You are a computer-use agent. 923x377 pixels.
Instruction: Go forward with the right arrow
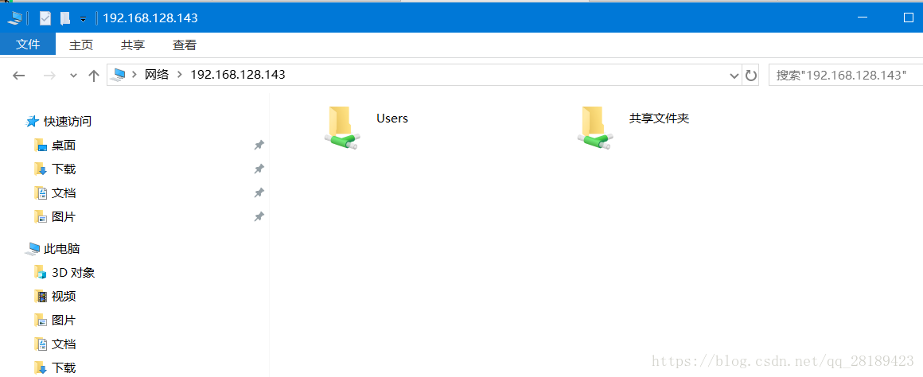coord(50,76)
